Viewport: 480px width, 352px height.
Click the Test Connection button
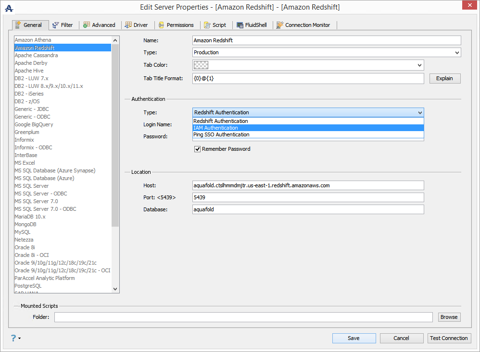(449, 338)
